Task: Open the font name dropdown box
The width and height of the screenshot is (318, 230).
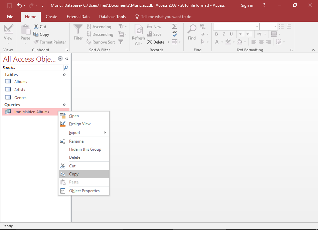Action: tap(257, 26)
